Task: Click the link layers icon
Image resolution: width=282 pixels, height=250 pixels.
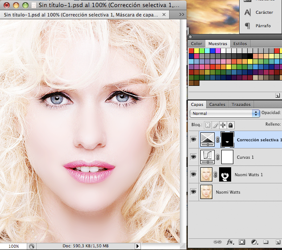Action: (218, 242)
